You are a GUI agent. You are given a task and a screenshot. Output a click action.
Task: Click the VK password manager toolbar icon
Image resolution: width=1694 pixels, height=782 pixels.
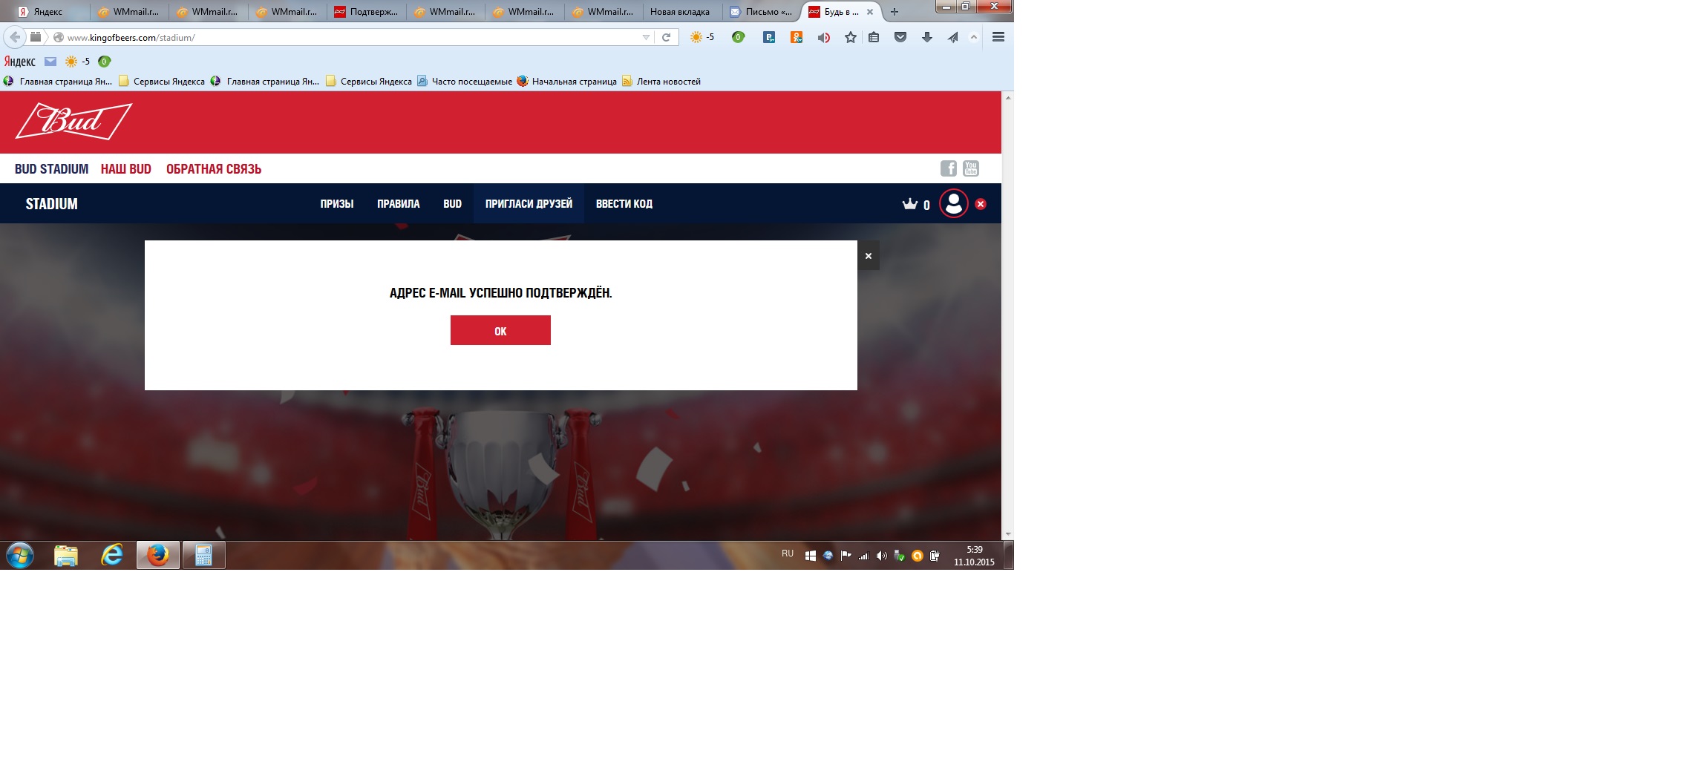(769, 37)
